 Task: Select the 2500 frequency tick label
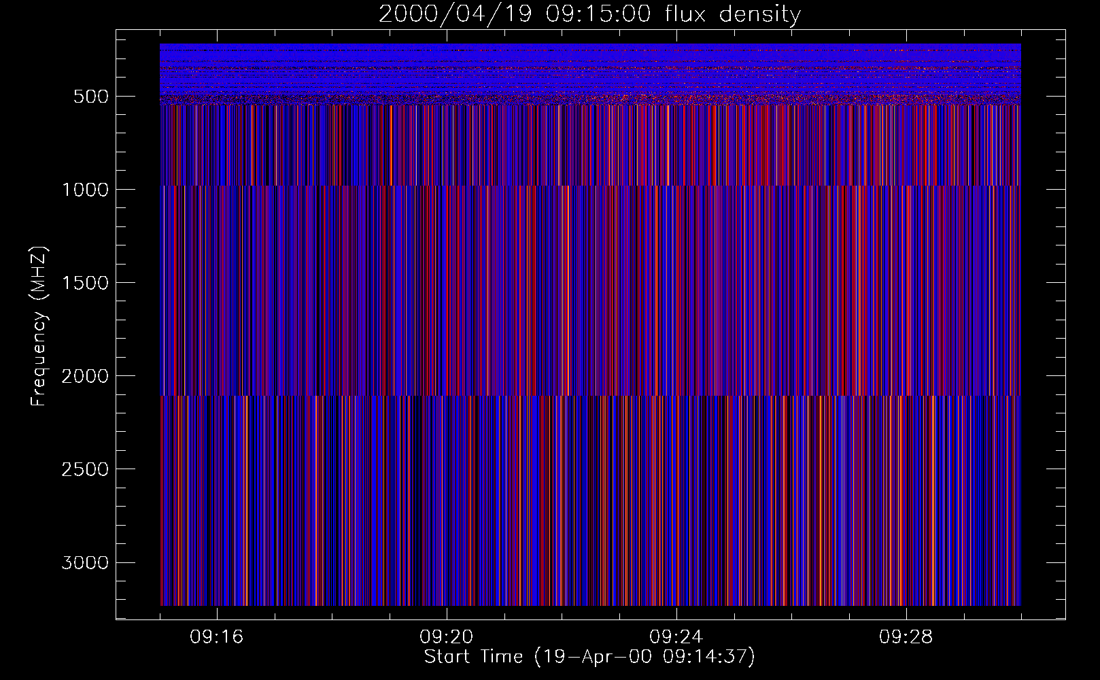coord(85,469)
